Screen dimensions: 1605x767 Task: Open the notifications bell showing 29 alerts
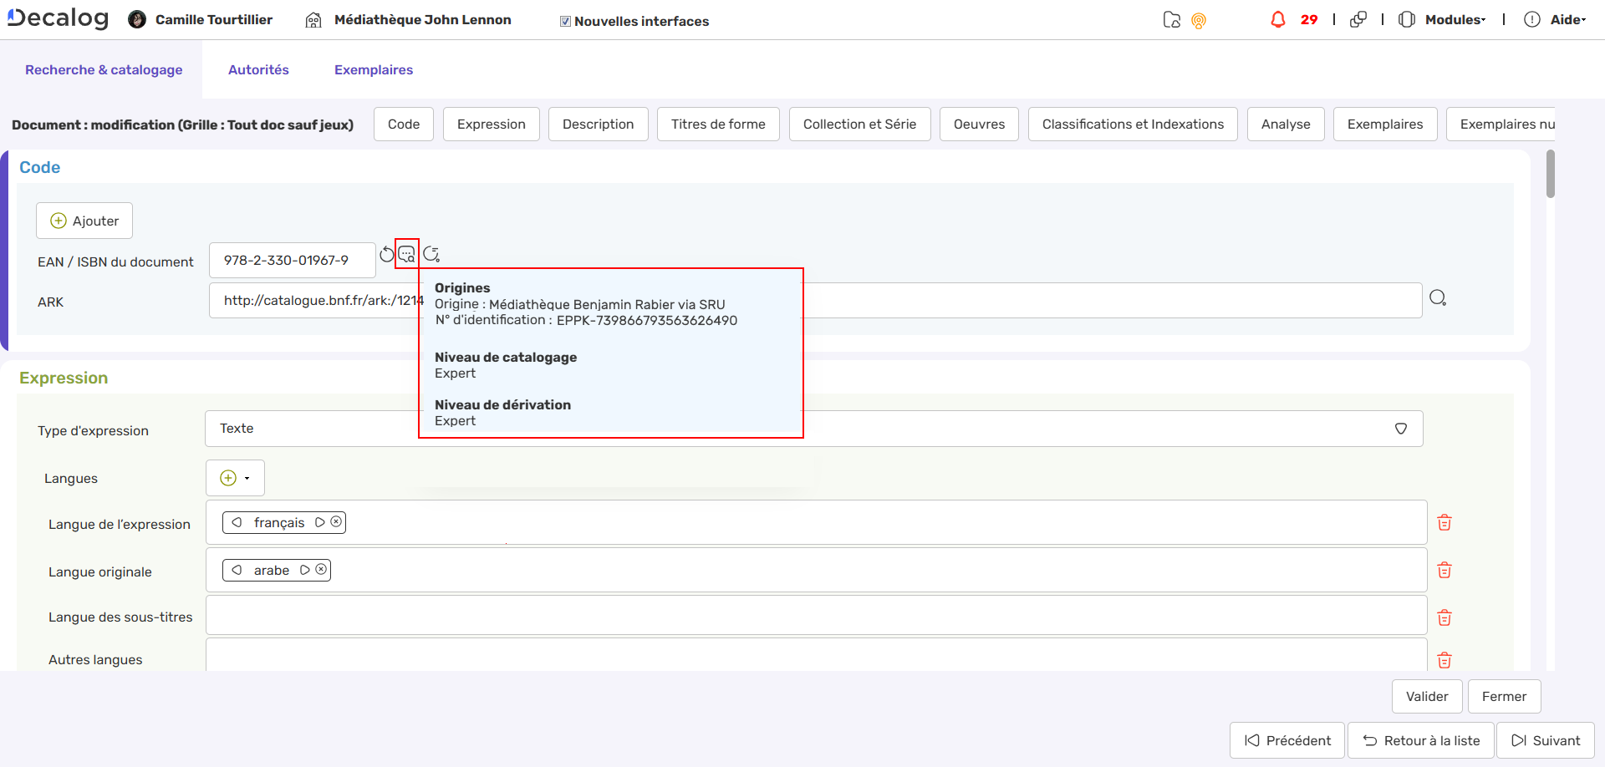pos(1278,18)
